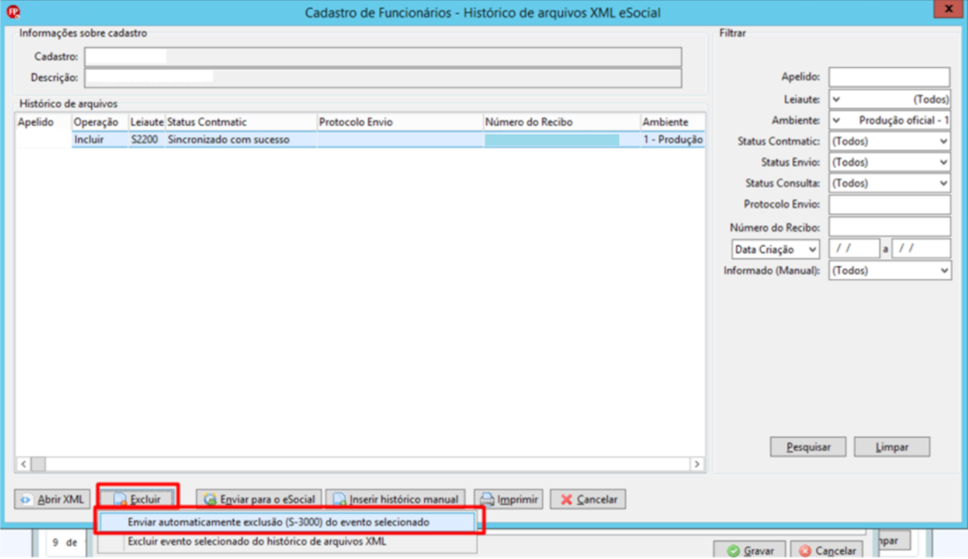Image resolution: width=968 pixels, height=559 pixels.
Task: Click the Inserir histórico manual button
Action: pos(395,499)
